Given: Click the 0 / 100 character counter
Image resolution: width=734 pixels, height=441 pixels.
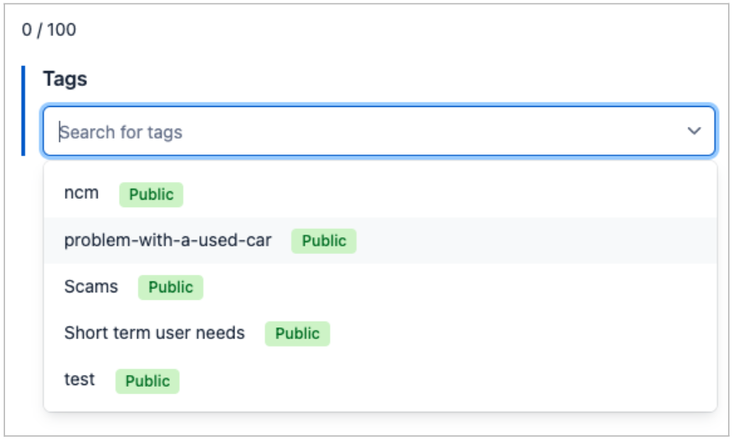Looking at the screenshot, I should (49, 30).
